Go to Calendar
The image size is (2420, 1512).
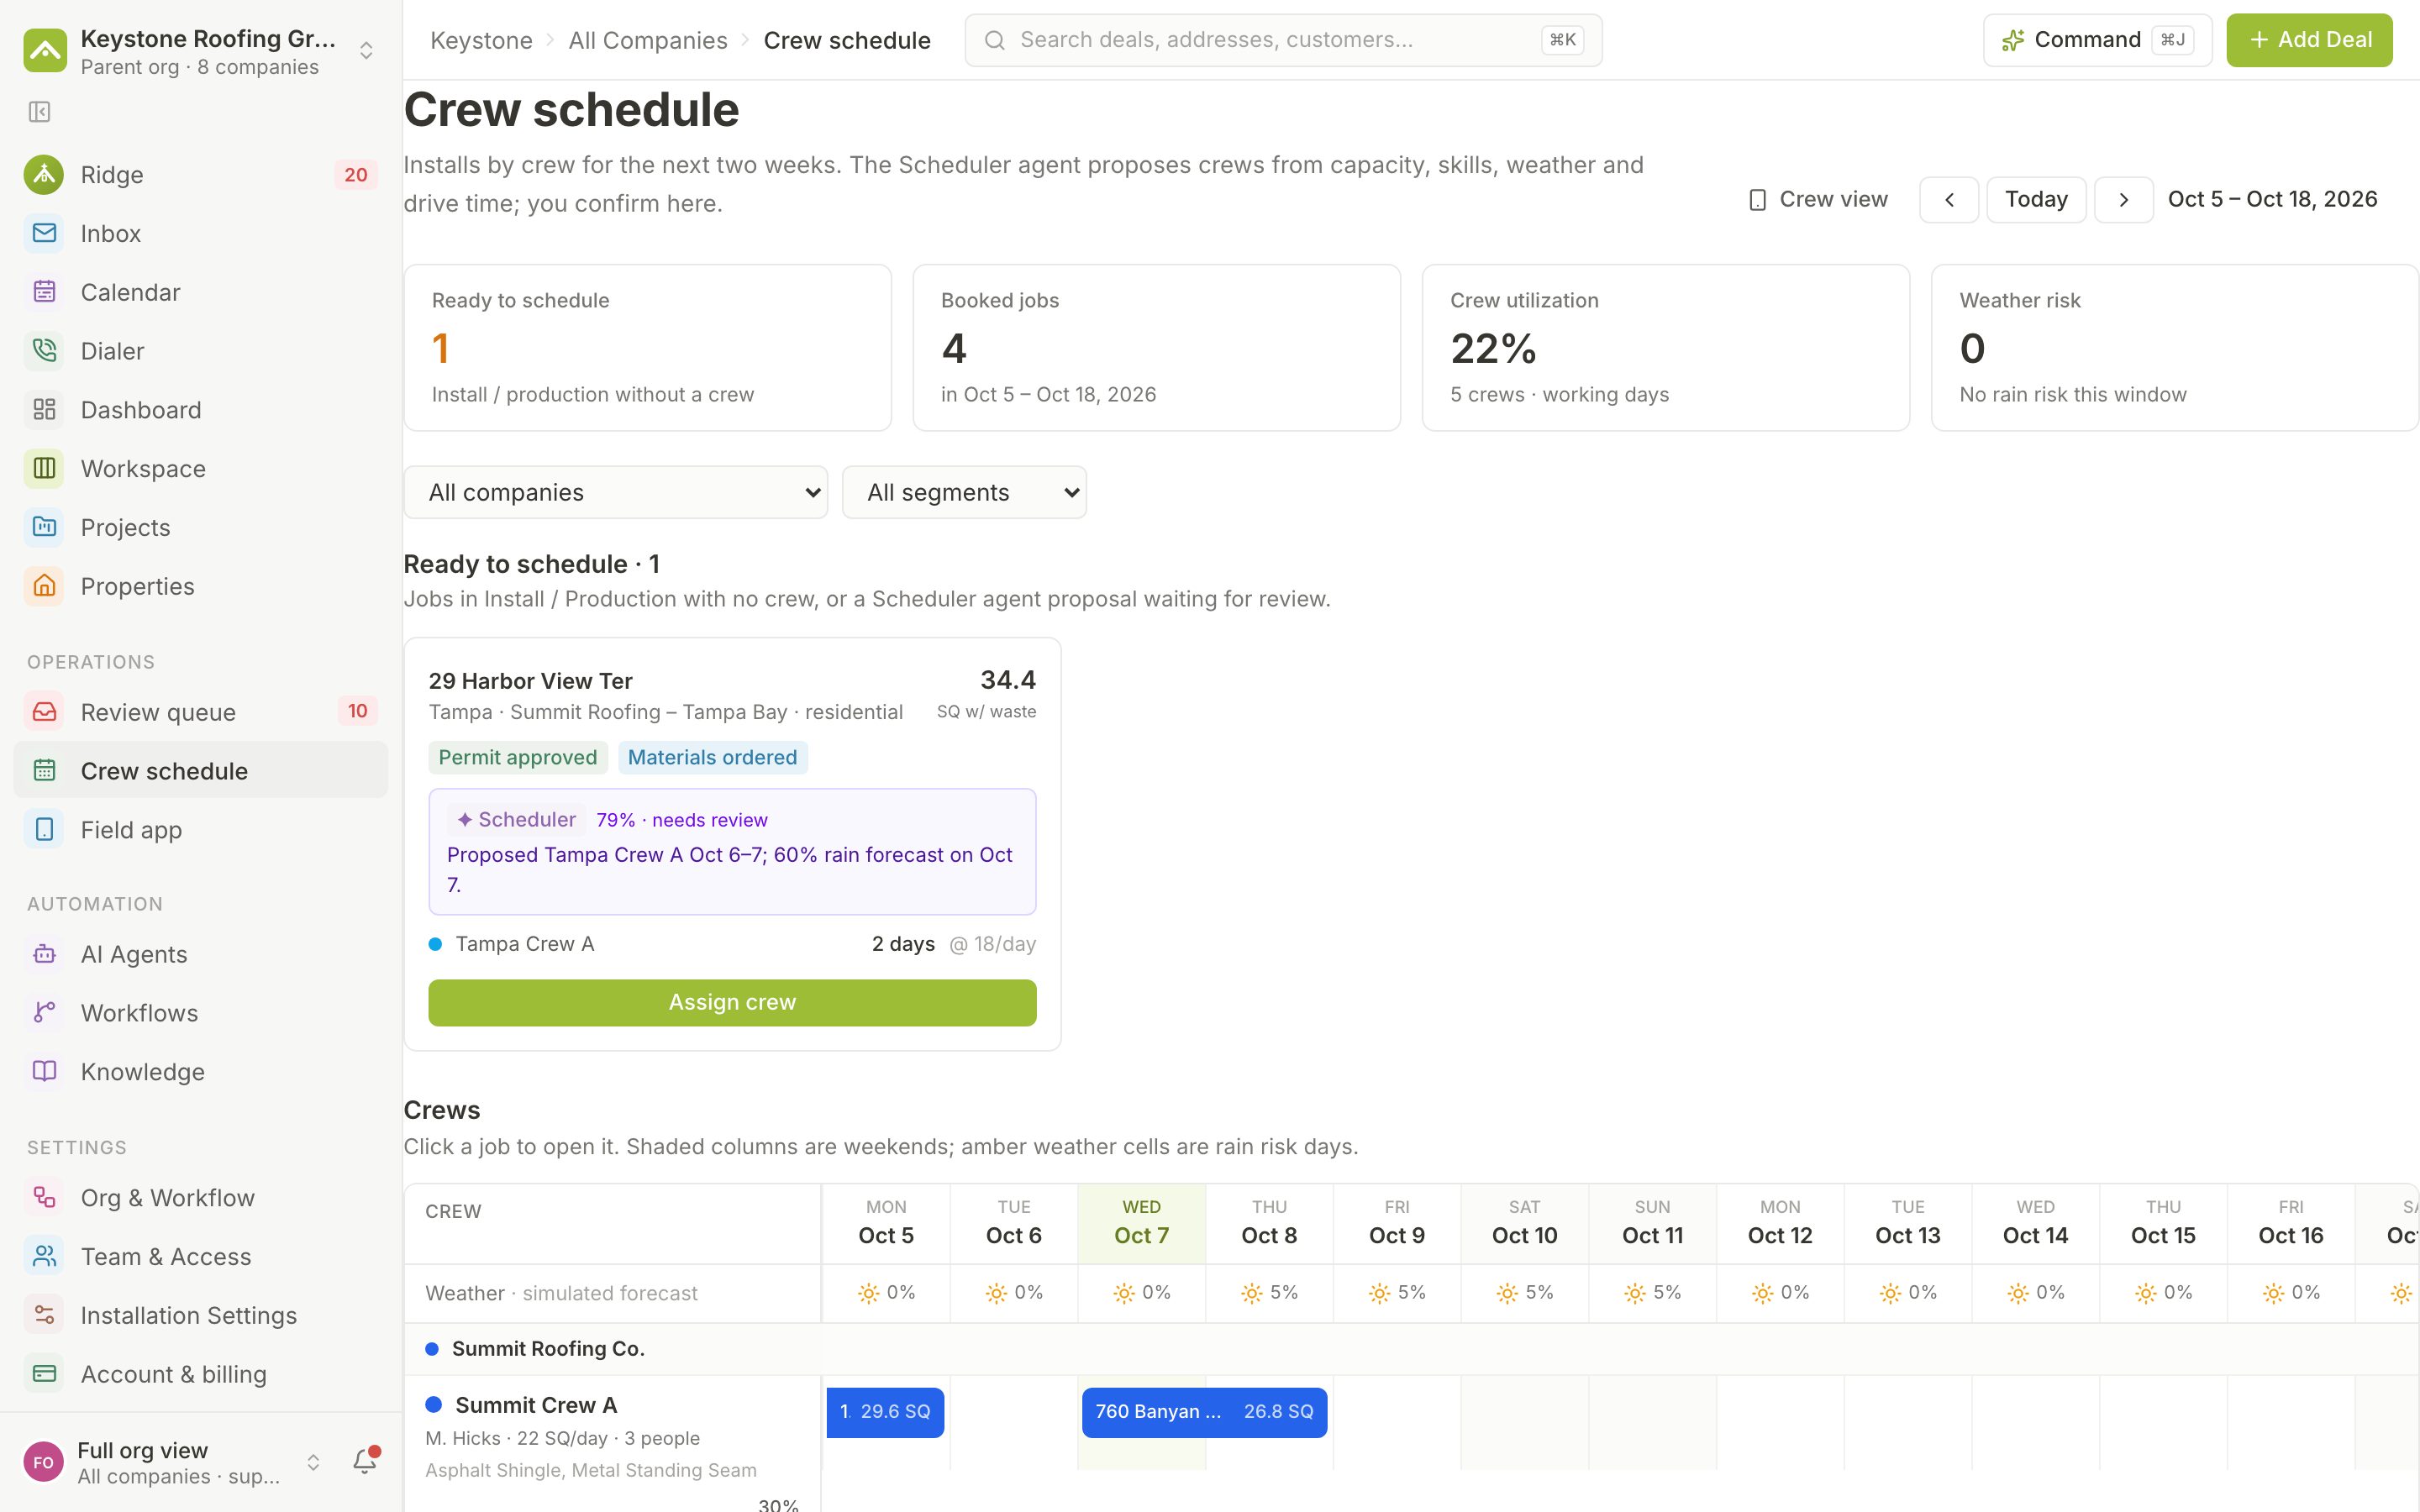coord(200,292)
